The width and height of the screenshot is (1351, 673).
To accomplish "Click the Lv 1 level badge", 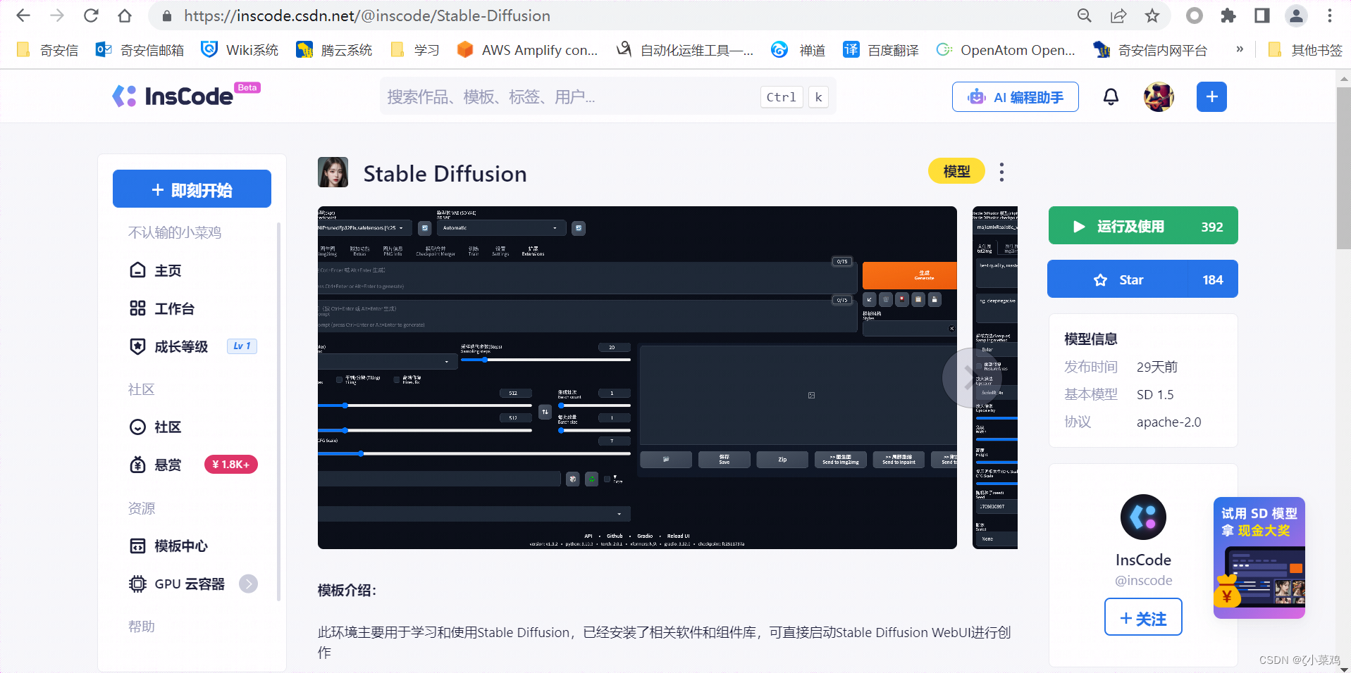I will tap(242, 346).
